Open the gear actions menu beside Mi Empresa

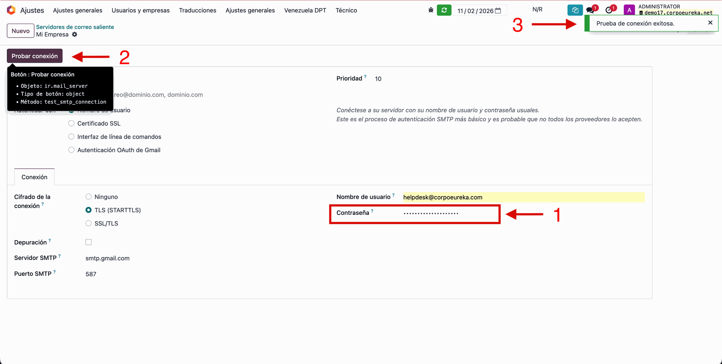point(74,35)
